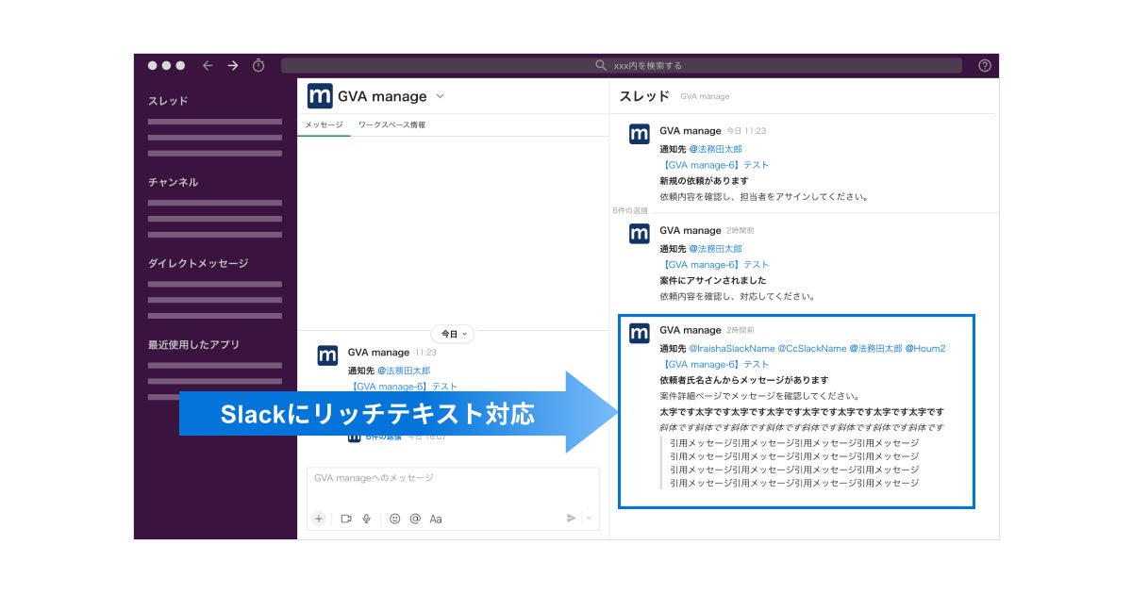Image resolution: width=1132 pixels, height=594 pixels.
Task: Open send options chevron beside send button
Action: pos(589,518)
